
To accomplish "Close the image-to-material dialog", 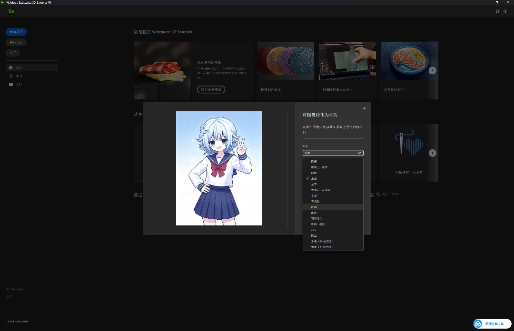I will tap(364, 108).
